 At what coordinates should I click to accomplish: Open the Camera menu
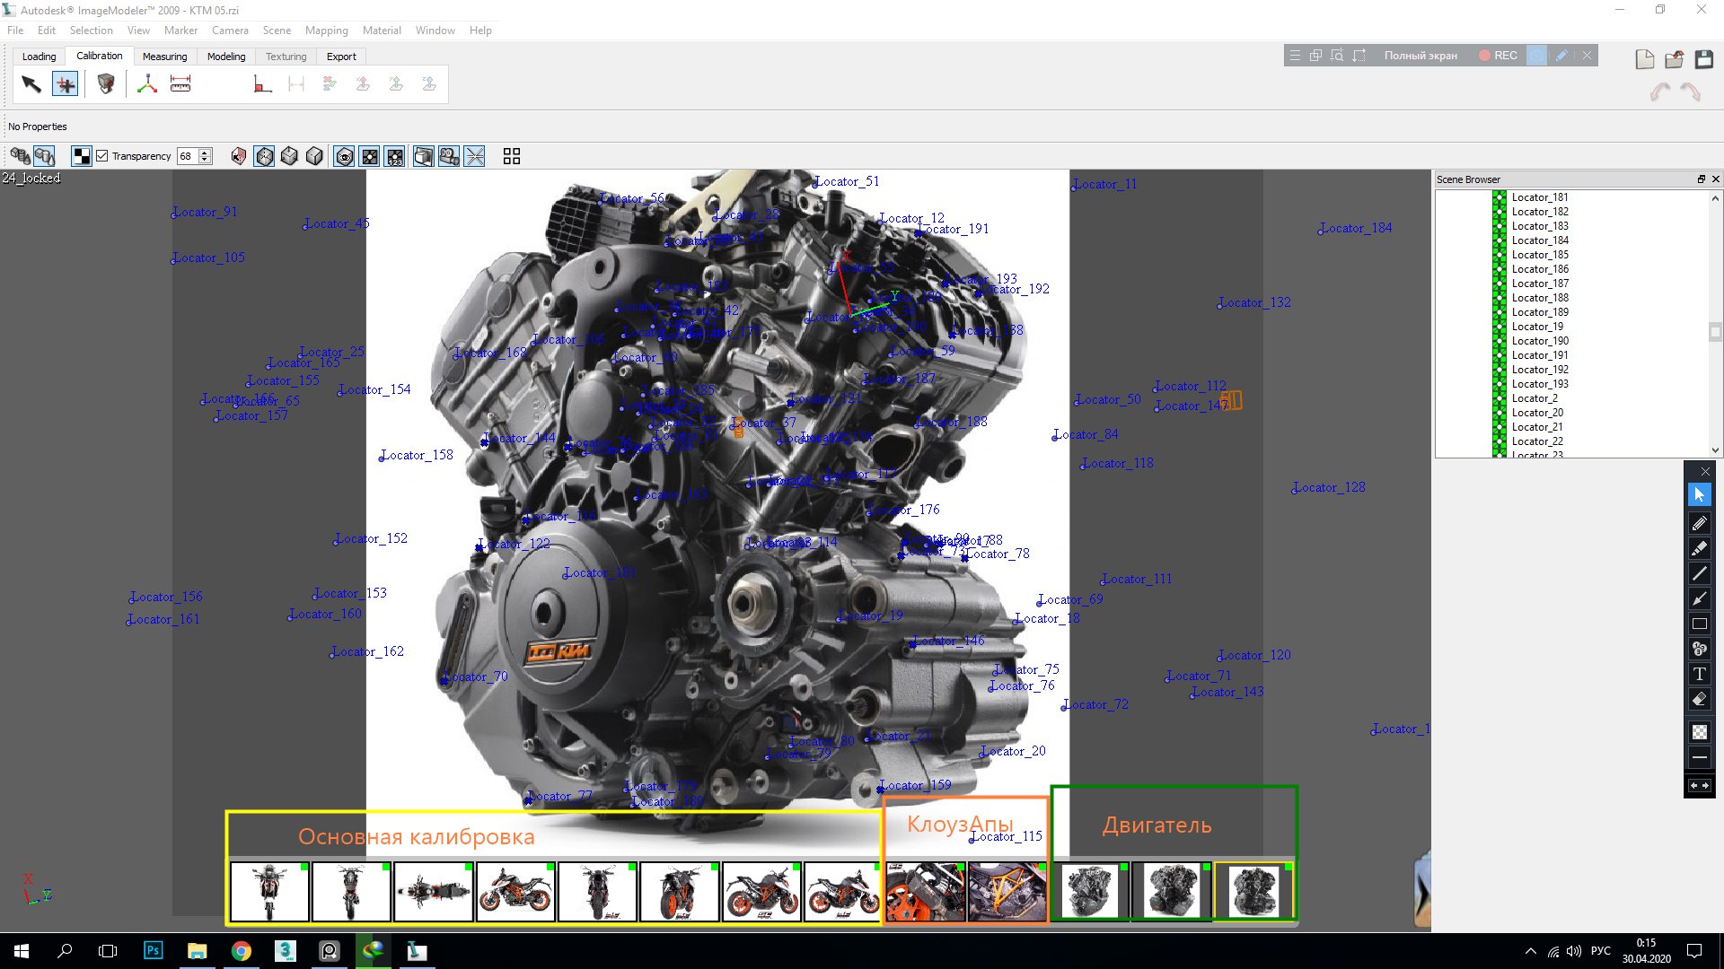230,31
